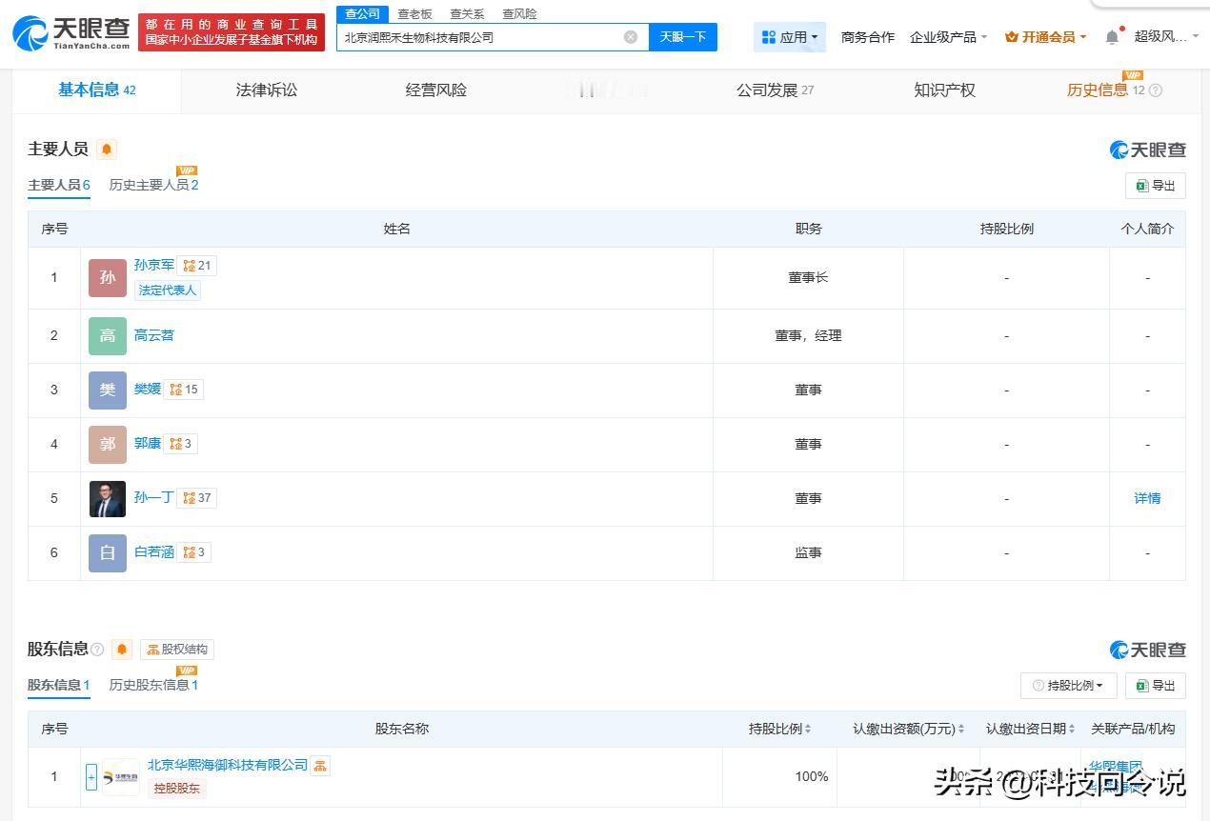Open 孙京军's related-company count badge 21

(x=197, y=266)
